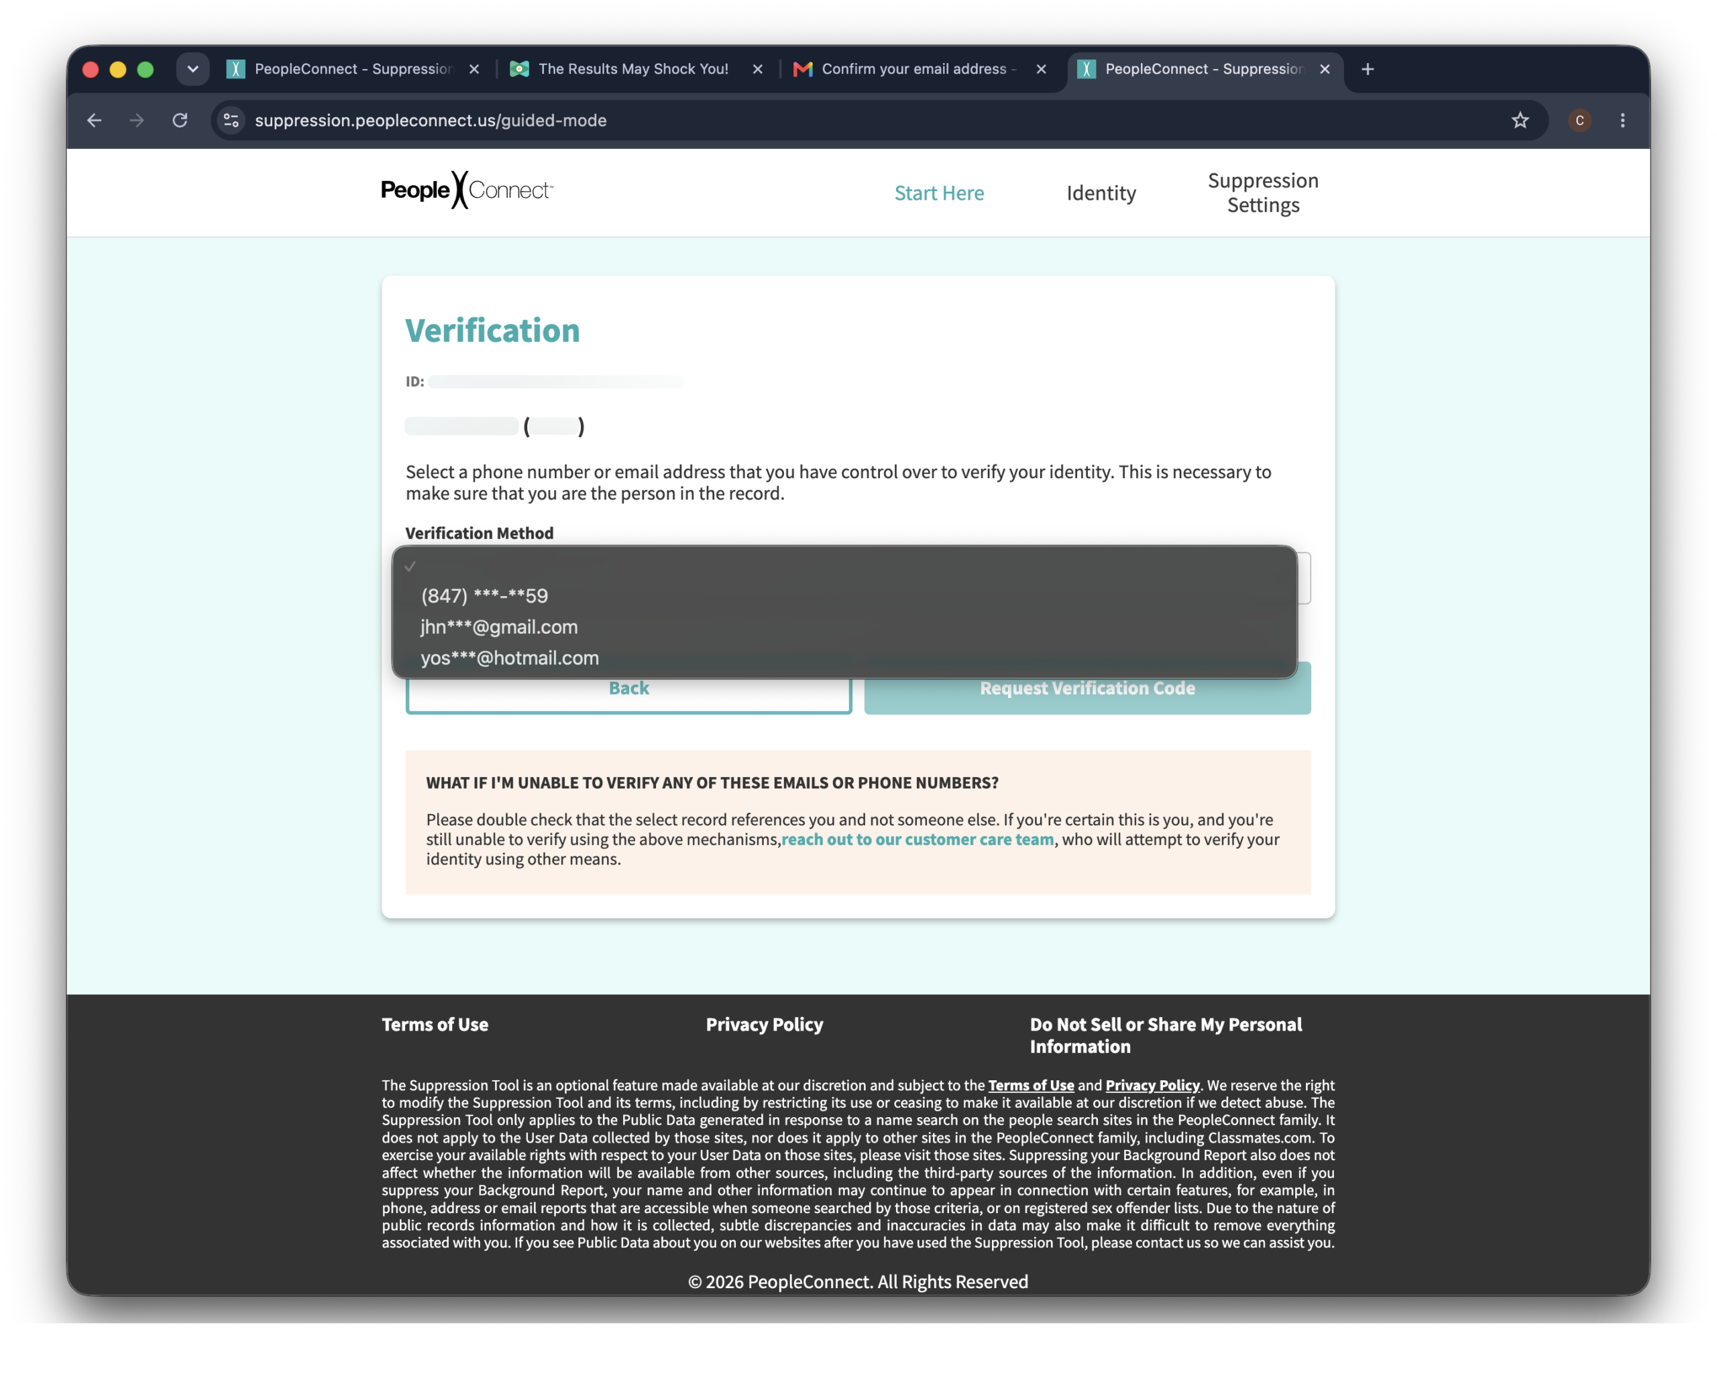Viewport: 1717px width, 1384px height.
Task: Open a new browser tab
Action: tap(1367, 69)
